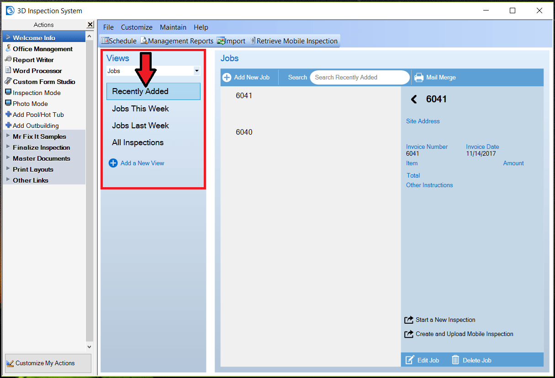This screenshot has height=378, width=555.
Task: Click the back chevron next to 6041
Action: [414, 99]
